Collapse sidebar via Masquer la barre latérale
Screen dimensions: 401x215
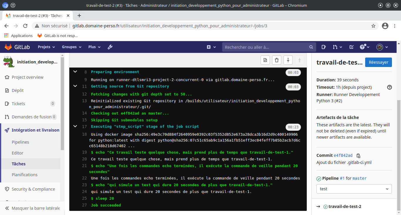(x=32, y=208)
